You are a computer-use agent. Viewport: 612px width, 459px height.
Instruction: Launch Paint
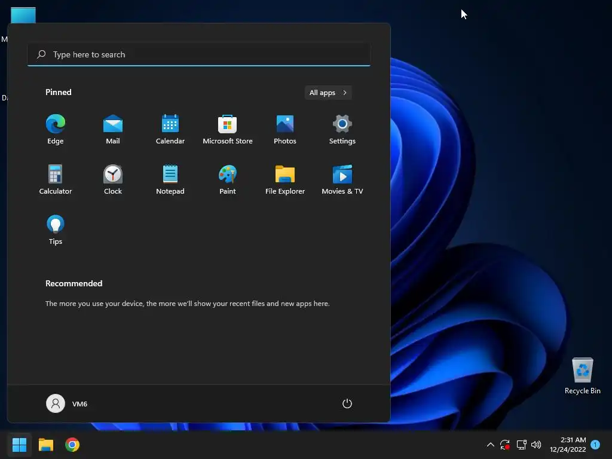[228, 179]
